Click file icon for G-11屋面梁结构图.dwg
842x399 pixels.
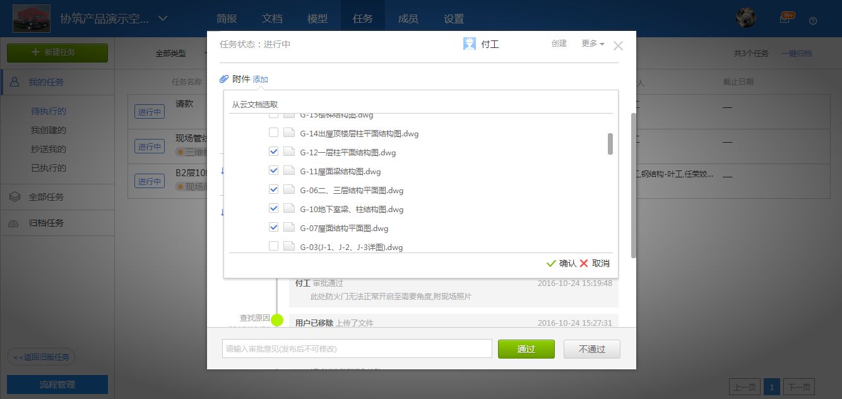pos(289,171)
